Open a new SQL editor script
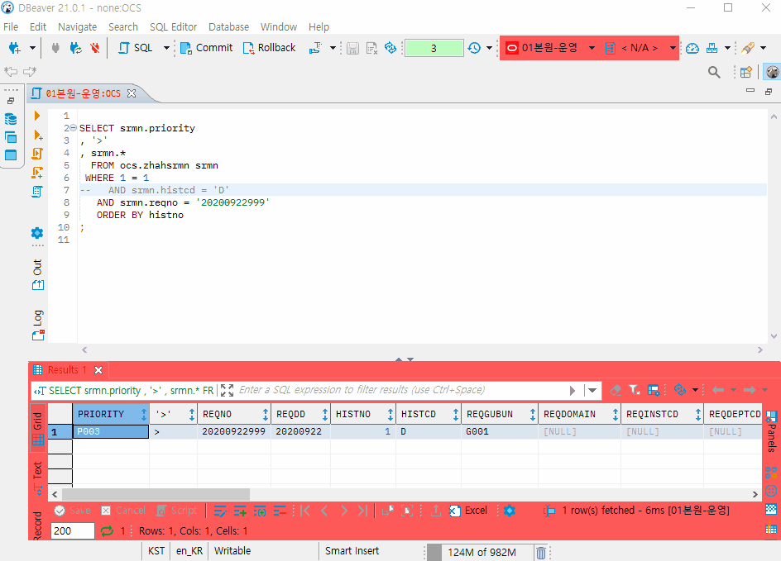The image size is (781, 561). tap(136, 48)
